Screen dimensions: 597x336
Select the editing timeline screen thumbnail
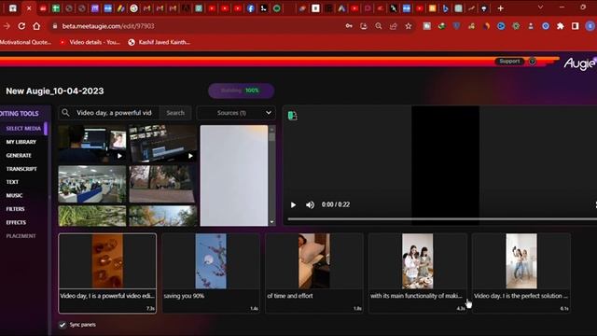[163, 144]
